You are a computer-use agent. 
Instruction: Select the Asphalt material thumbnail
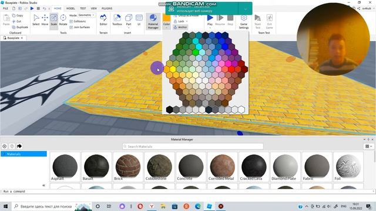[x=65, y=166]
